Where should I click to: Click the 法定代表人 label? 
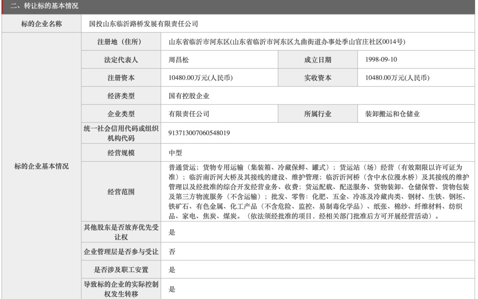pos(121,60)
